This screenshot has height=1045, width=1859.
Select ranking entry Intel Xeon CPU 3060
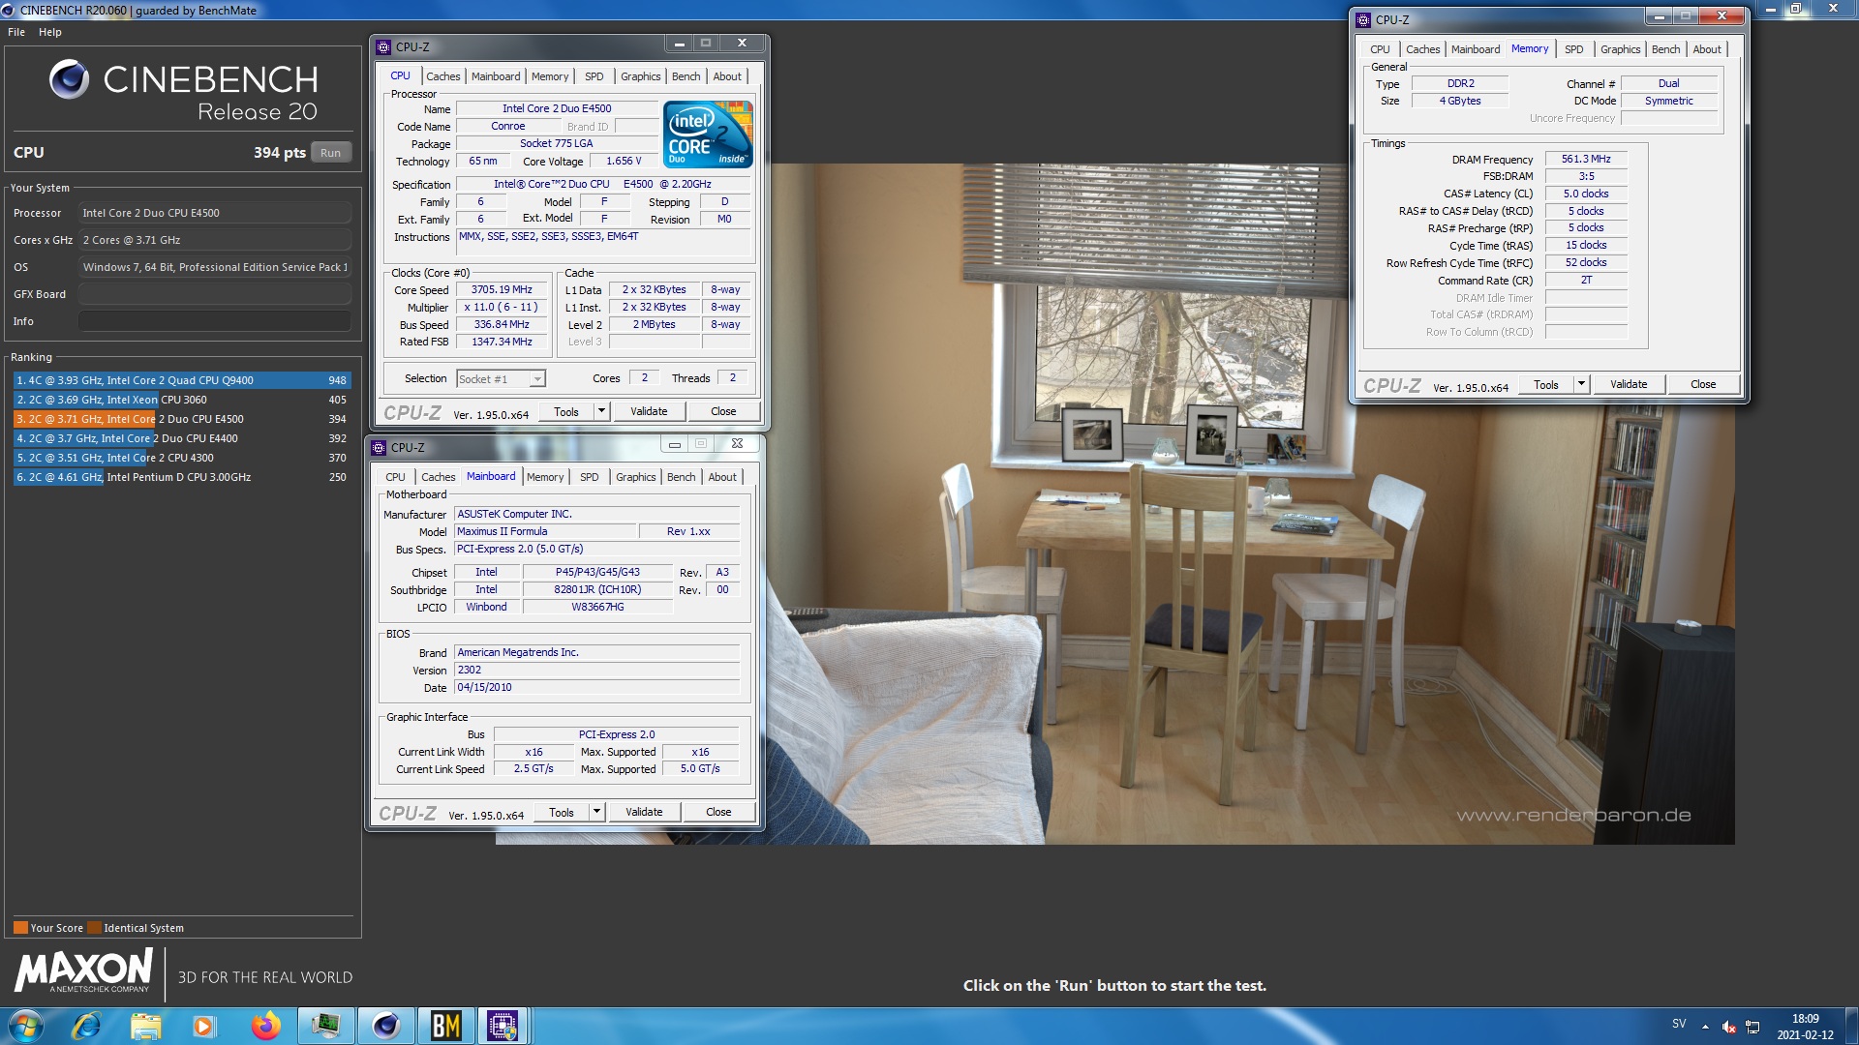tap(182, 400)
